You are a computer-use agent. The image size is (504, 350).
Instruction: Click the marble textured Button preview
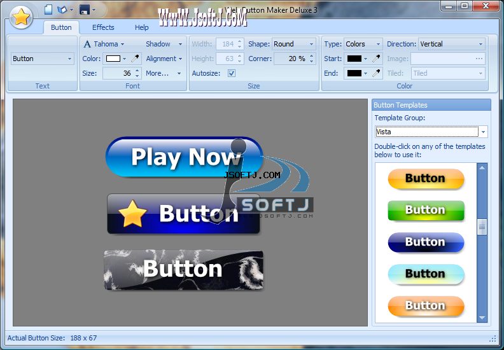183,270
